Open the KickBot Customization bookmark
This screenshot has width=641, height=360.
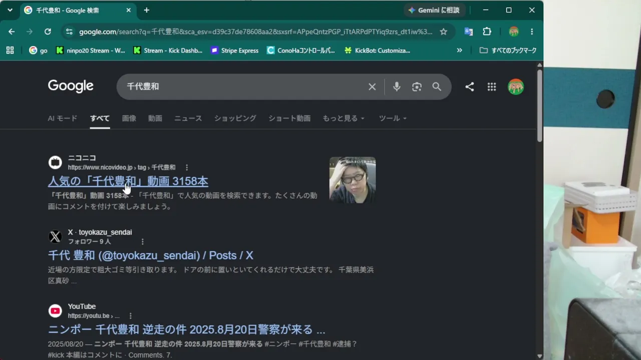[377, 50]
